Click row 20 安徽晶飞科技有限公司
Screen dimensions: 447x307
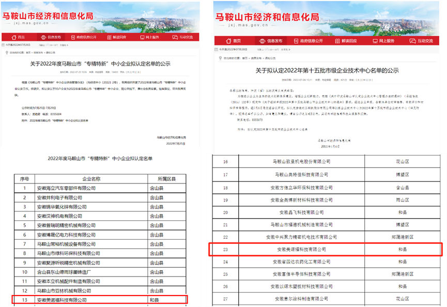pos(327,212)
